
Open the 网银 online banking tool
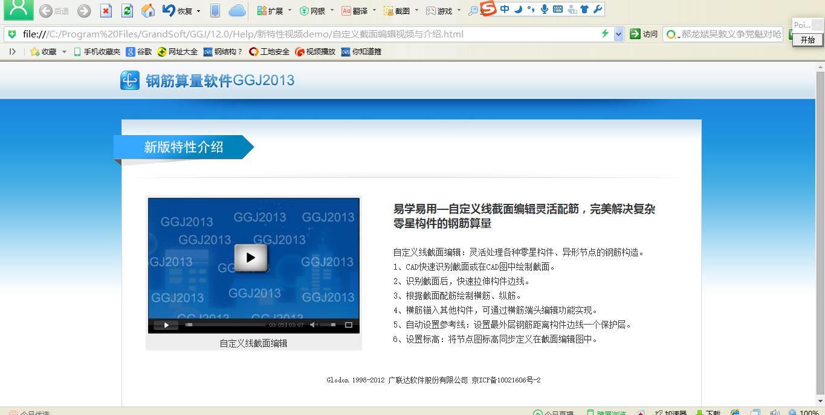point(313,11)
